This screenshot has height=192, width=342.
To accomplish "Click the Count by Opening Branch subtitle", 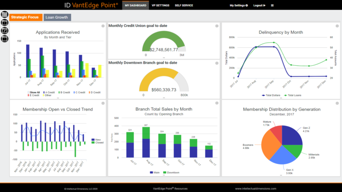I will (x=164, y=114).
